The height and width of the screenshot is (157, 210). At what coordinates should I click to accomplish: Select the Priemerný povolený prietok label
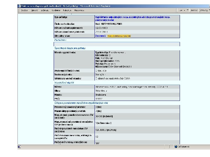pos(70,107)
